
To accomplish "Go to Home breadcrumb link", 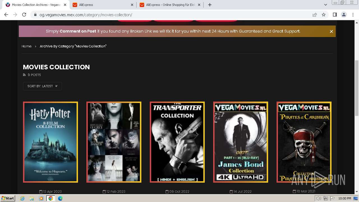I will tap(26, 46).
